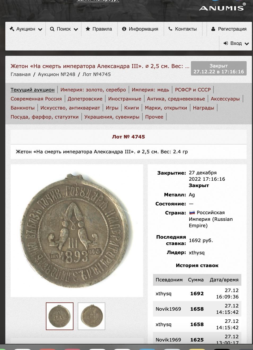Expand the Поиск dropdown arrow
Image resolution: width=253 pixels, height=350 pixels.
point(76,29)
